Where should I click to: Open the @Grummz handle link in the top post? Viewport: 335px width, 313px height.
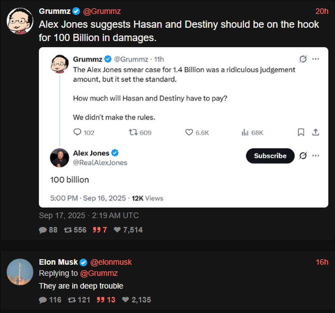102,11
